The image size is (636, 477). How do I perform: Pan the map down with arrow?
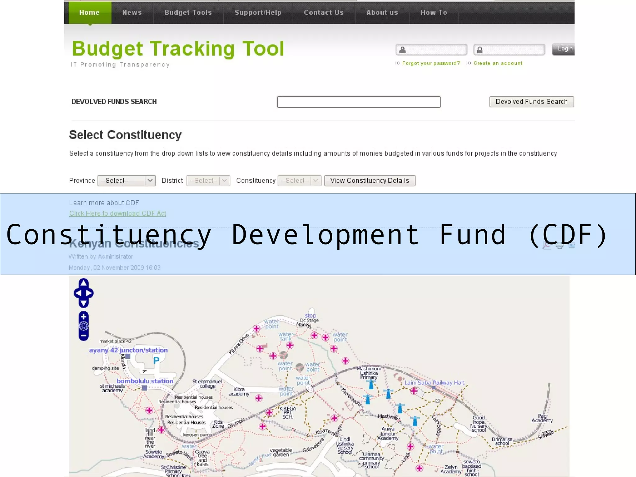(84, 303)
